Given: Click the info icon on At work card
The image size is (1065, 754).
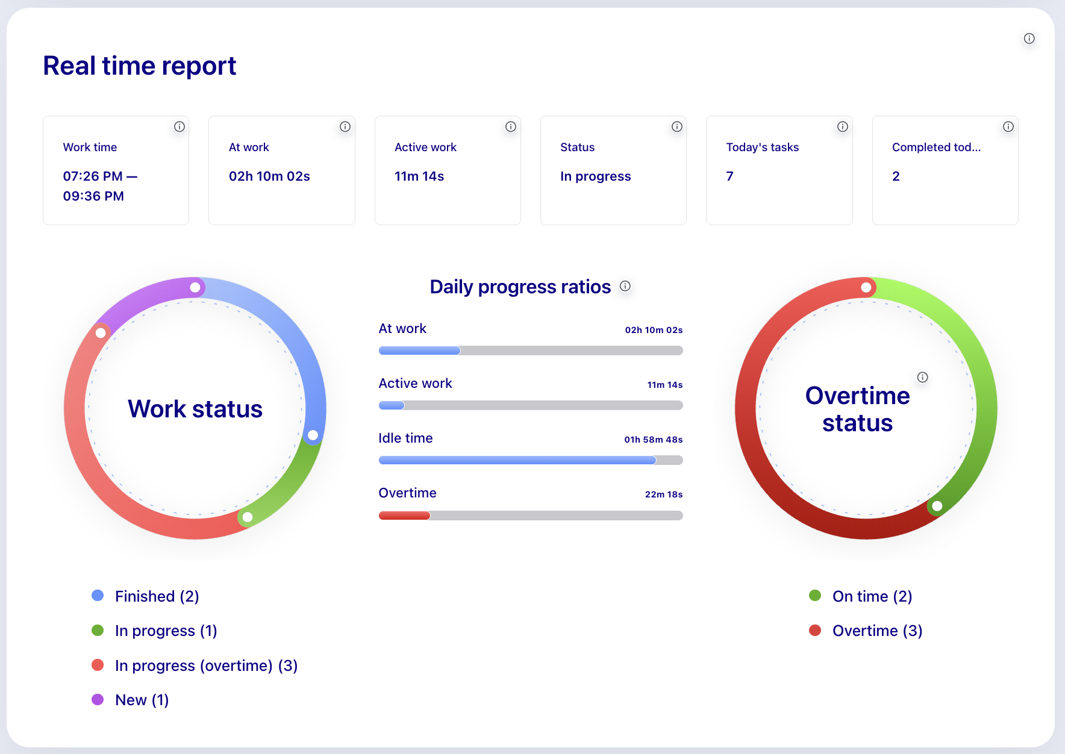Looking at the screenshot, I should coord(345,126).
